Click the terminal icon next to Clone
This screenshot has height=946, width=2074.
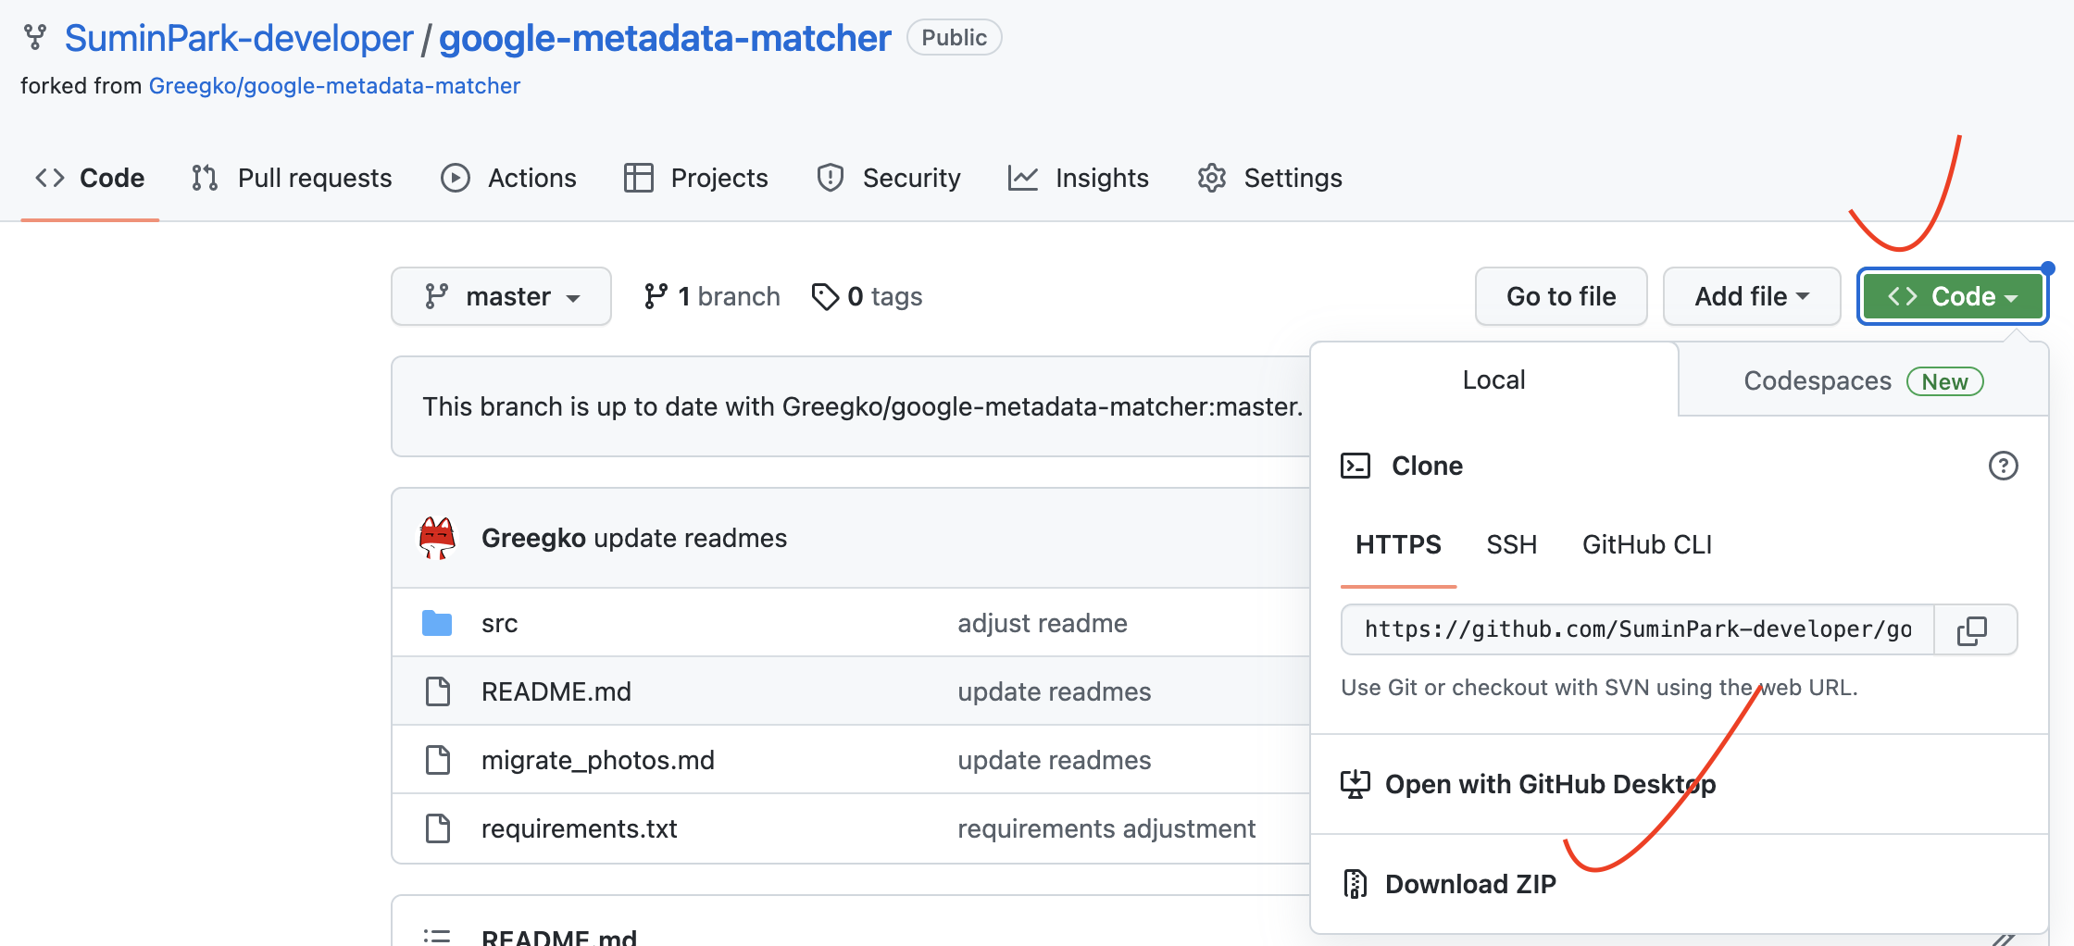pyautogui.click(x=1356, y=466)
